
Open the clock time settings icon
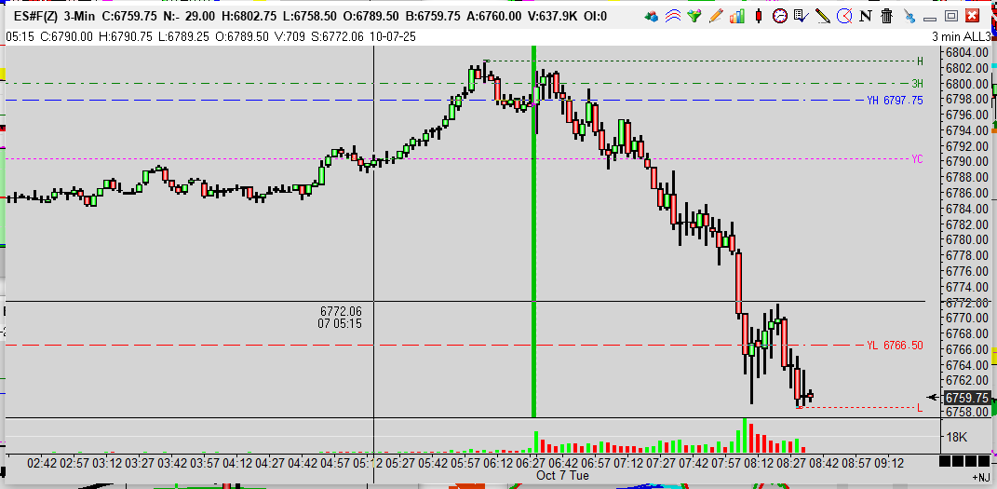coord(780,16)
